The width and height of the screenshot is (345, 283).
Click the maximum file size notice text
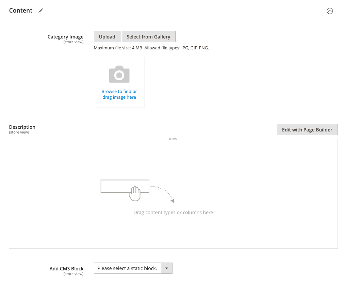(x=151, y=48)
